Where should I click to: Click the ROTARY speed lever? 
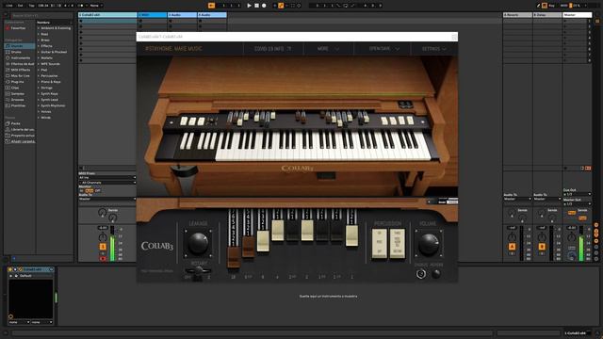(198, 272)
